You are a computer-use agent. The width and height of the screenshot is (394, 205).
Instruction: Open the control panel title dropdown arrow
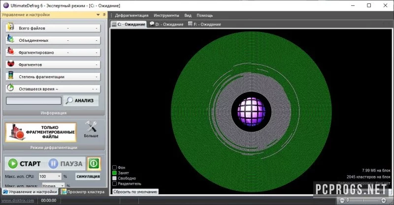[x=98, y=15]
